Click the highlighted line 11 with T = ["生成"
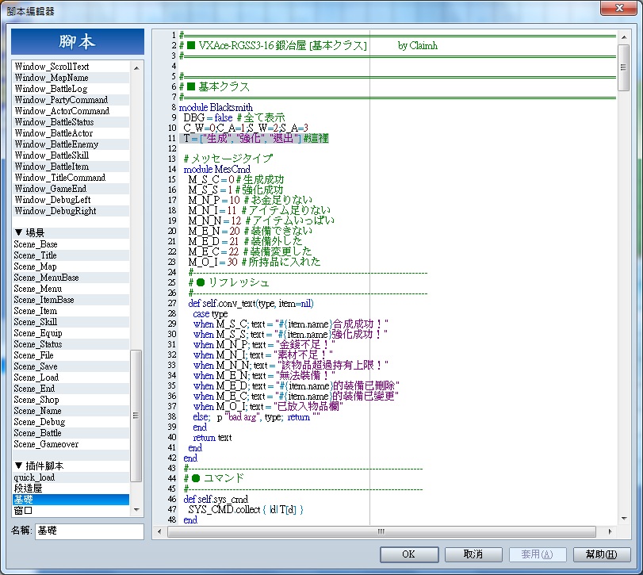 tap(255, 138)
